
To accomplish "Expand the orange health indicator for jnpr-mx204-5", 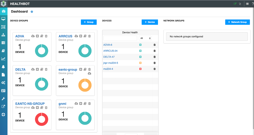I will pyautogui.click(x=140, y=63).
